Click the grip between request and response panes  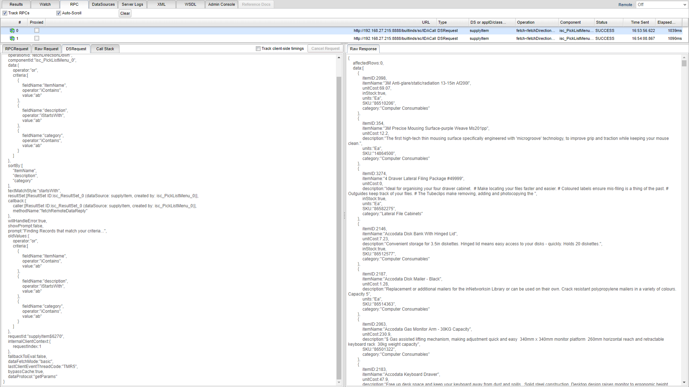(344, 216)
